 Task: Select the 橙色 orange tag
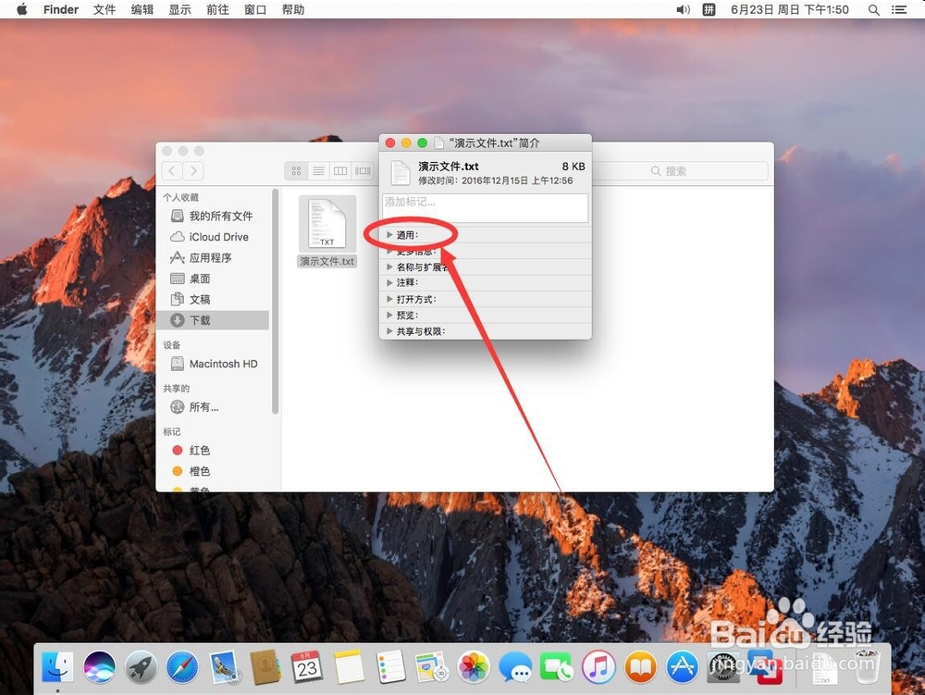tap(213, 471)
